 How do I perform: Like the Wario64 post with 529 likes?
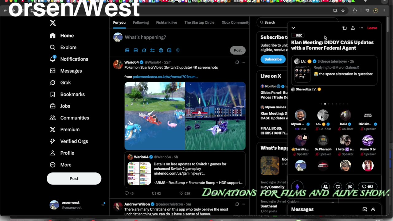tap(185, 193)
